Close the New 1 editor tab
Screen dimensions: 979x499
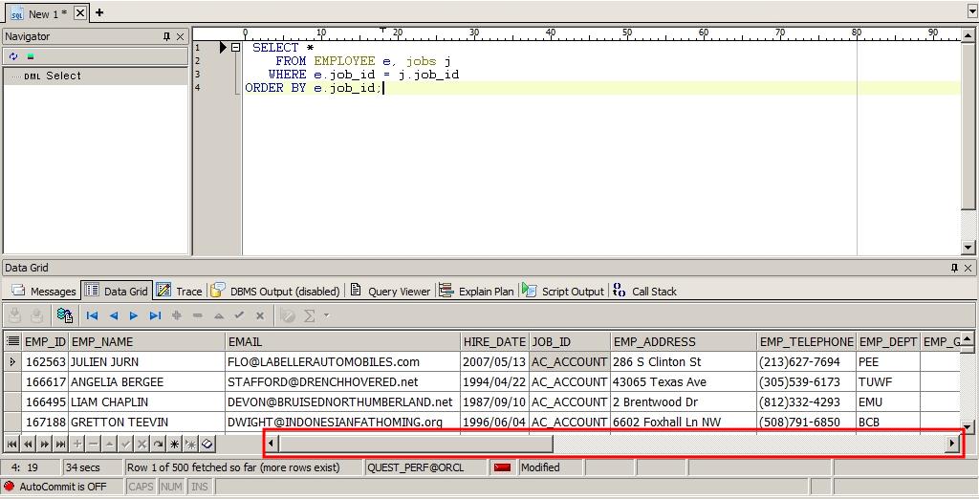point(80,13)
